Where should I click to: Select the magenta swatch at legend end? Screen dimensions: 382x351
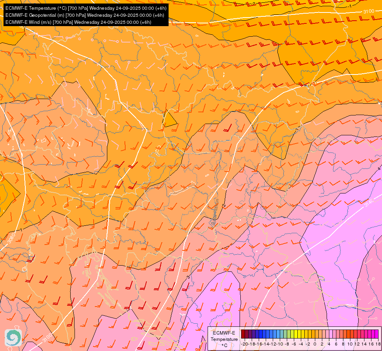click(377, 334)
